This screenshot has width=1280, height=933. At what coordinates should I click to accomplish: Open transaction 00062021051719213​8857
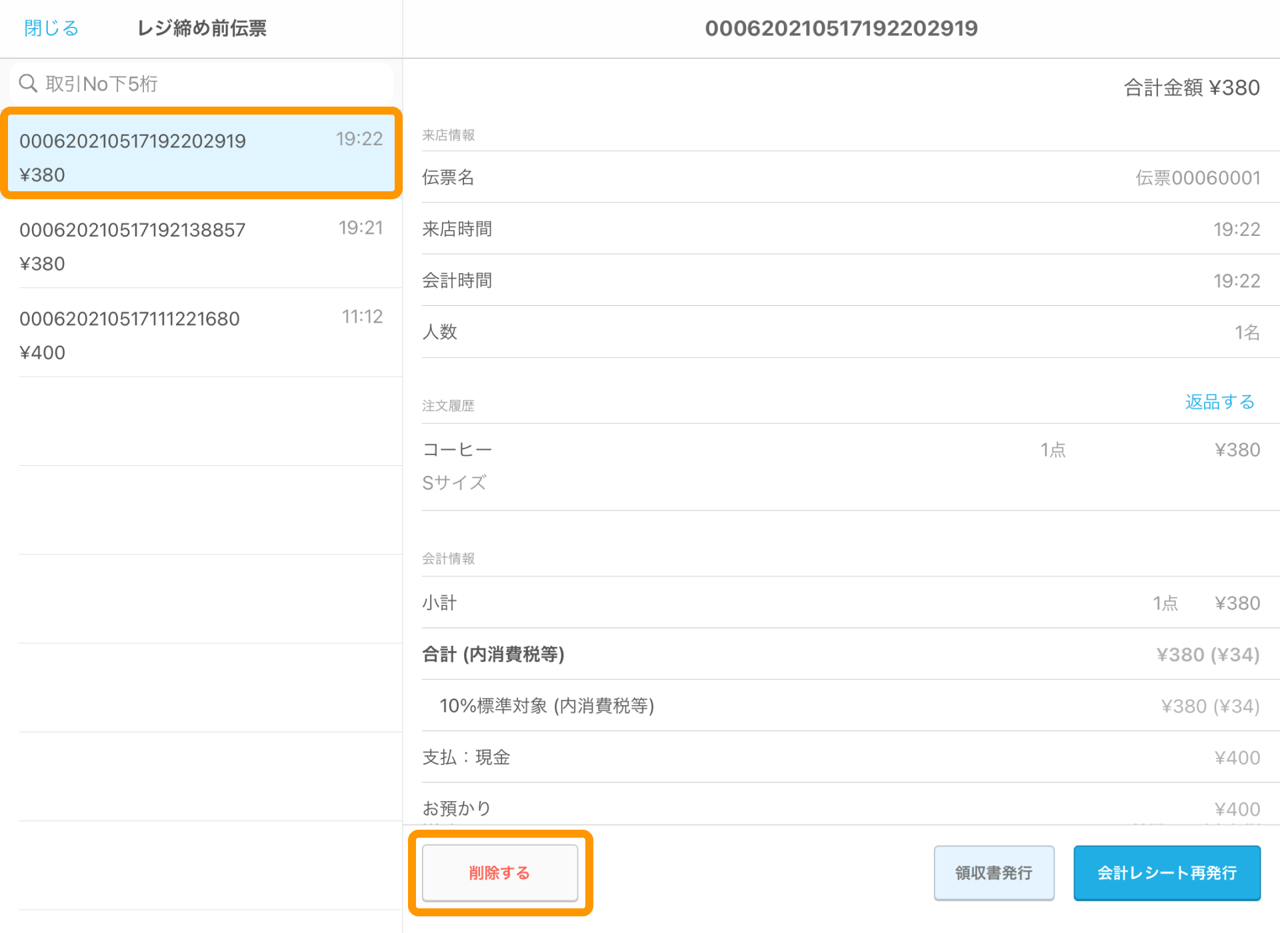pos(201,245)
